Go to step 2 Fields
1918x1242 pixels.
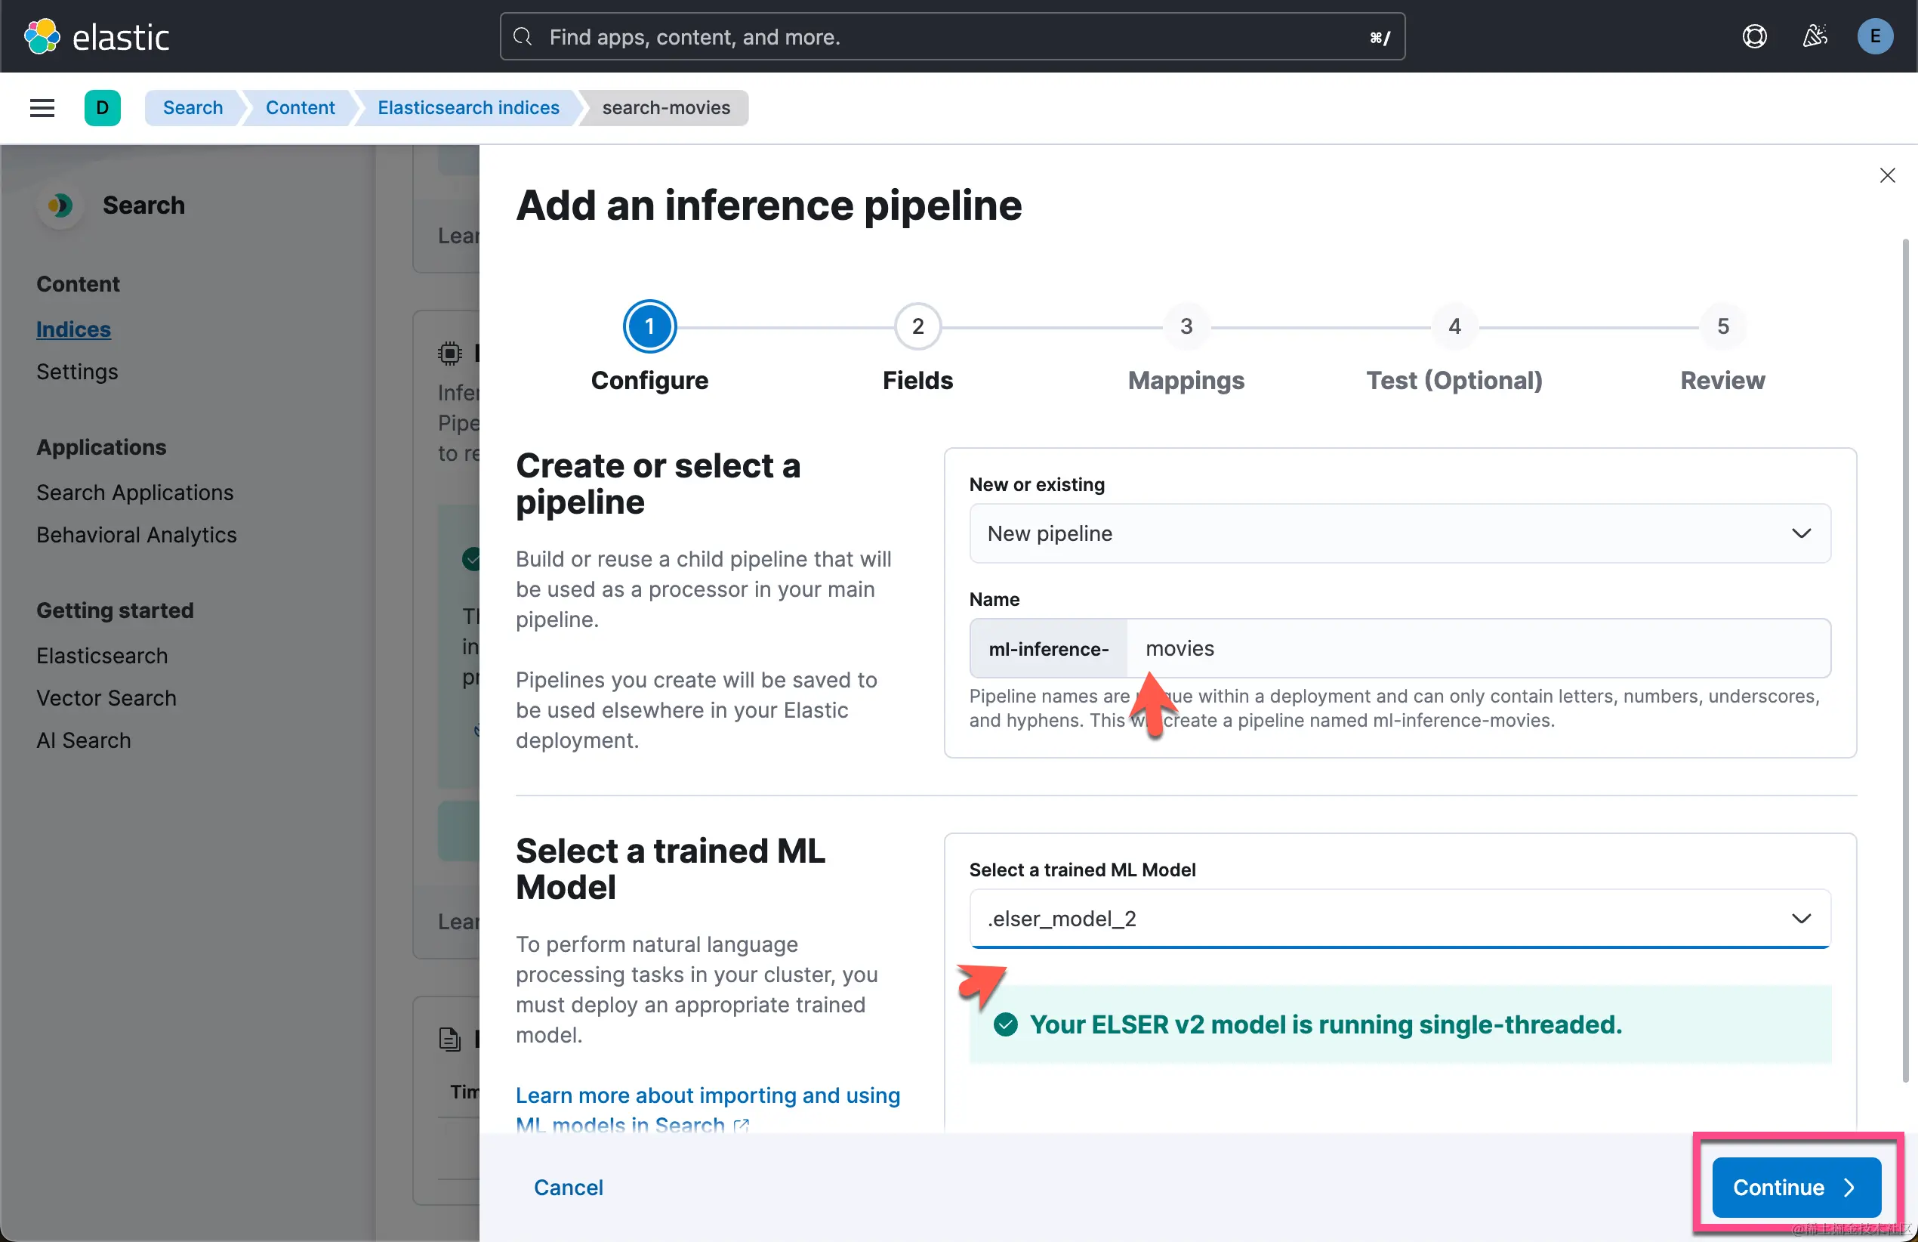tap(917, 326)
